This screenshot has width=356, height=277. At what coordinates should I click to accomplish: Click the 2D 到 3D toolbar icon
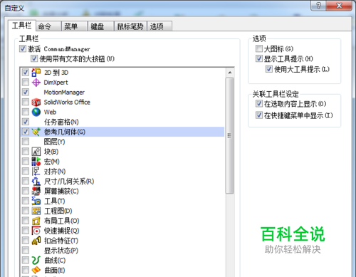36,73
